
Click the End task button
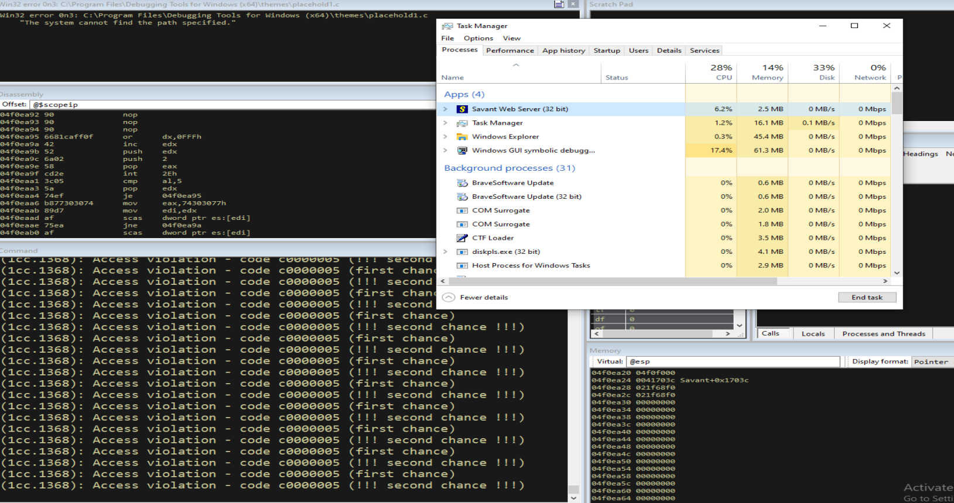click(x=867, y=297)
